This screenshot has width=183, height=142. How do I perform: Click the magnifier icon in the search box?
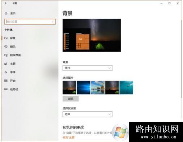[53, 22]
